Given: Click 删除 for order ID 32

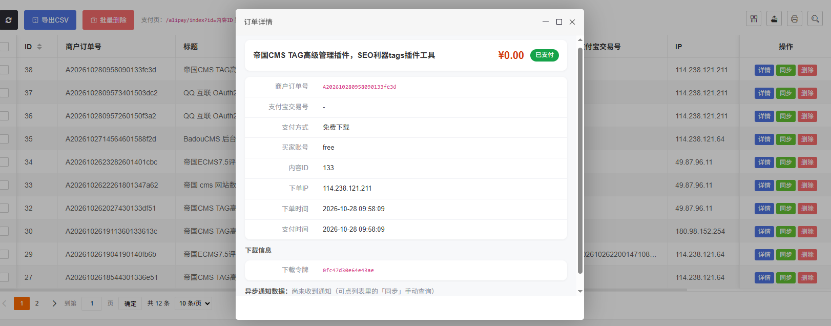Looking at the screenshot, I should click(807, 209).
